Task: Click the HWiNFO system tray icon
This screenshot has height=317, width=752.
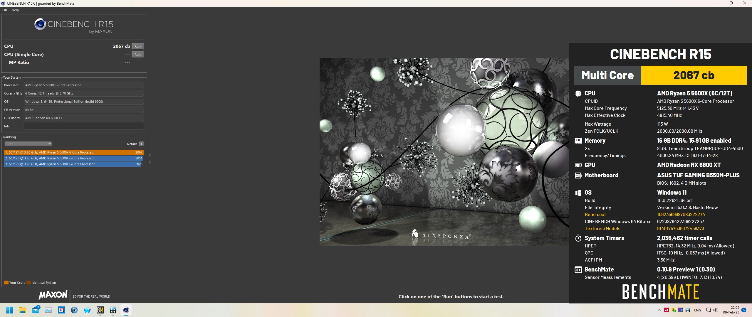Action: [688, 310]
